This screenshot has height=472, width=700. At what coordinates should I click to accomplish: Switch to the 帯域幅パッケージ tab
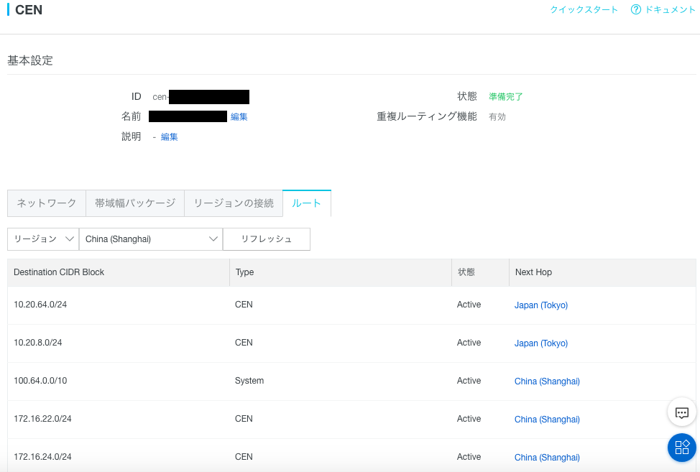135,203
